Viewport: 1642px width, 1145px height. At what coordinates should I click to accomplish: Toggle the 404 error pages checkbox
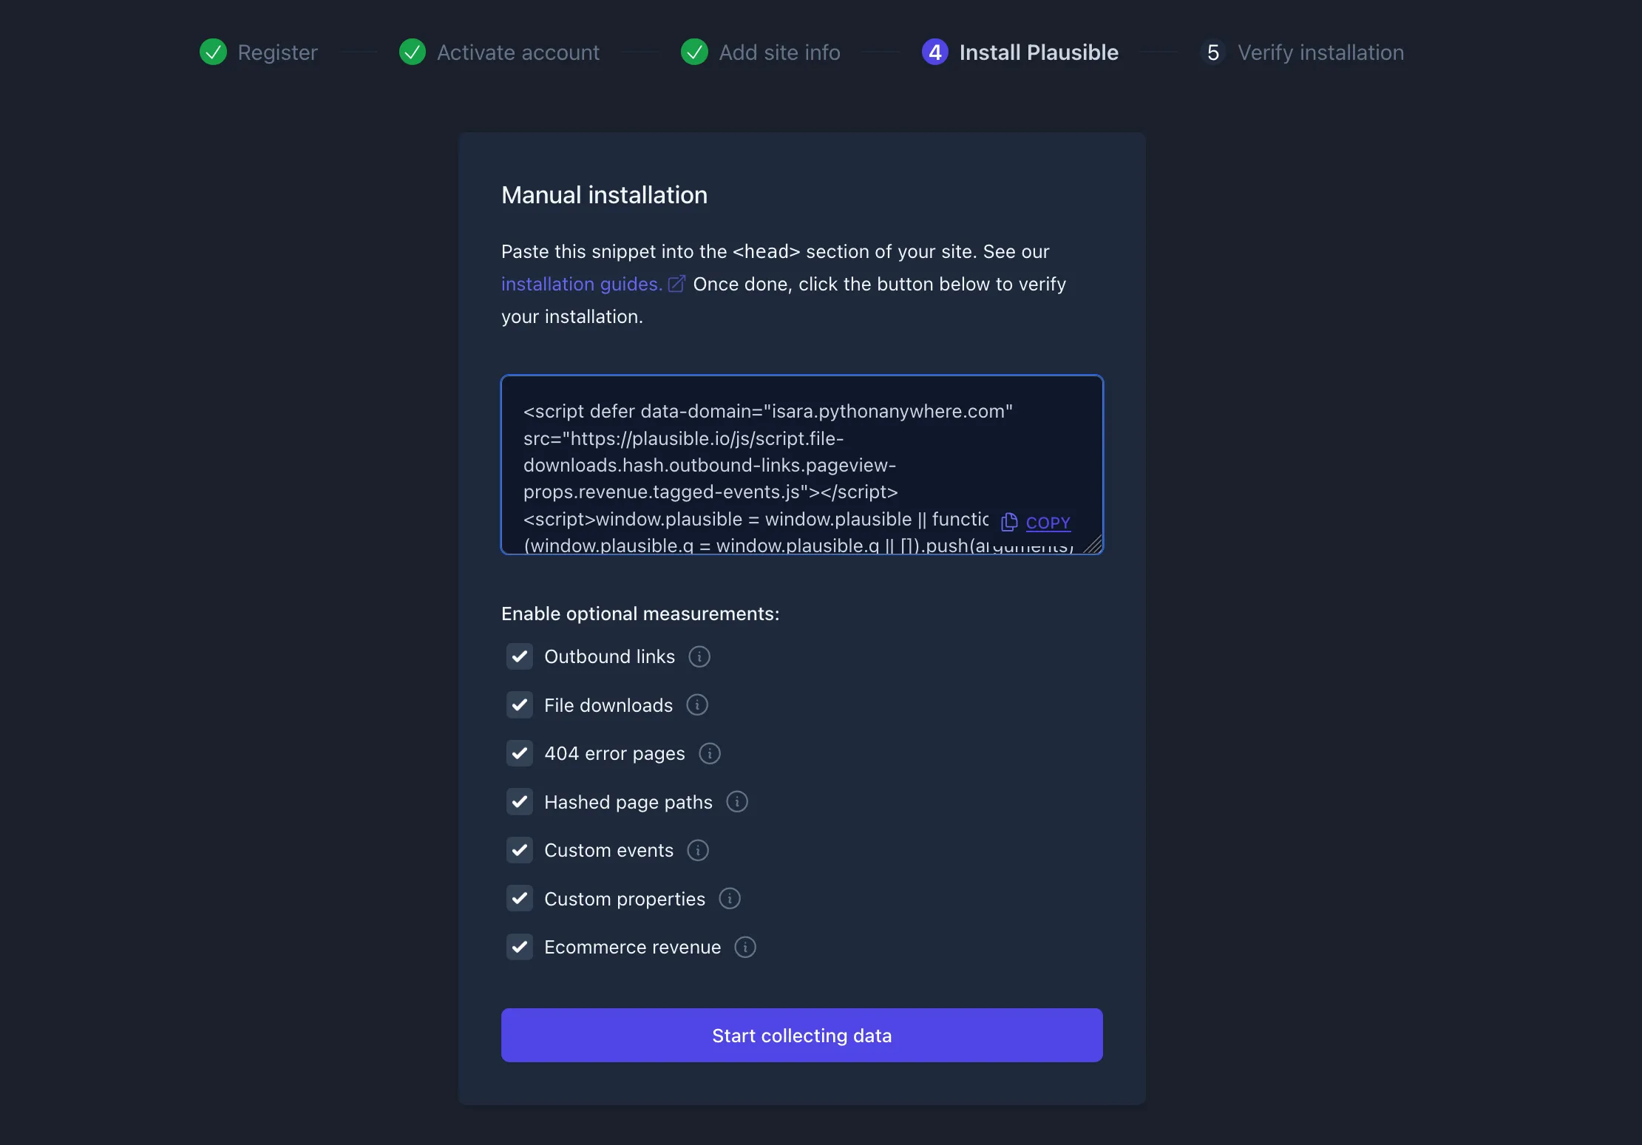coord(520,753)
